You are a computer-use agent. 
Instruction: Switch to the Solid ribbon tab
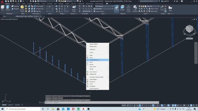tap(13, 4)
